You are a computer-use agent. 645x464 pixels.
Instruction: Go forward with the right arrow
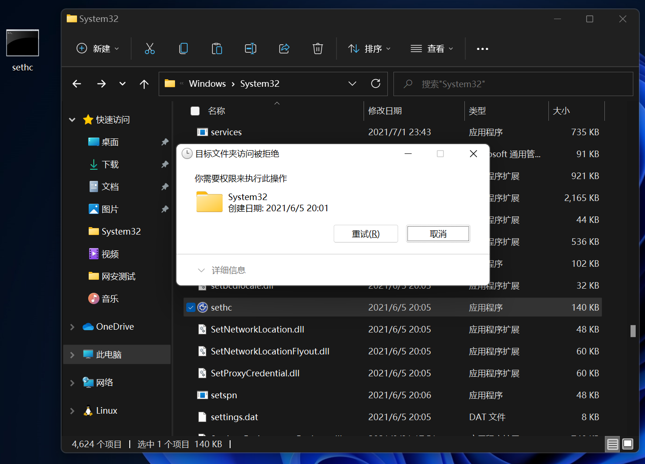pyautogui.click(x=101, y=84)
